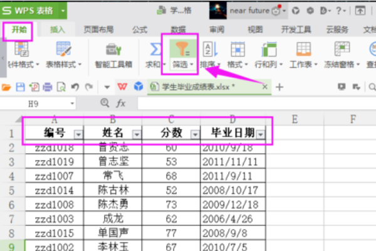
Task: Select column F header
Action: [x=353, y=119]
